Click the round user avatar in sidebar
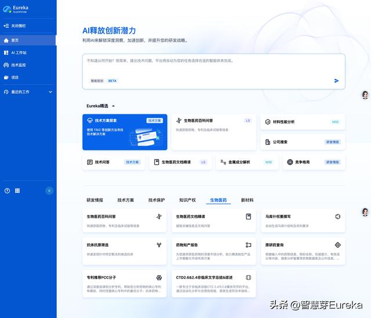The width and height of the screenshot is (371, 318). (49, 190)
